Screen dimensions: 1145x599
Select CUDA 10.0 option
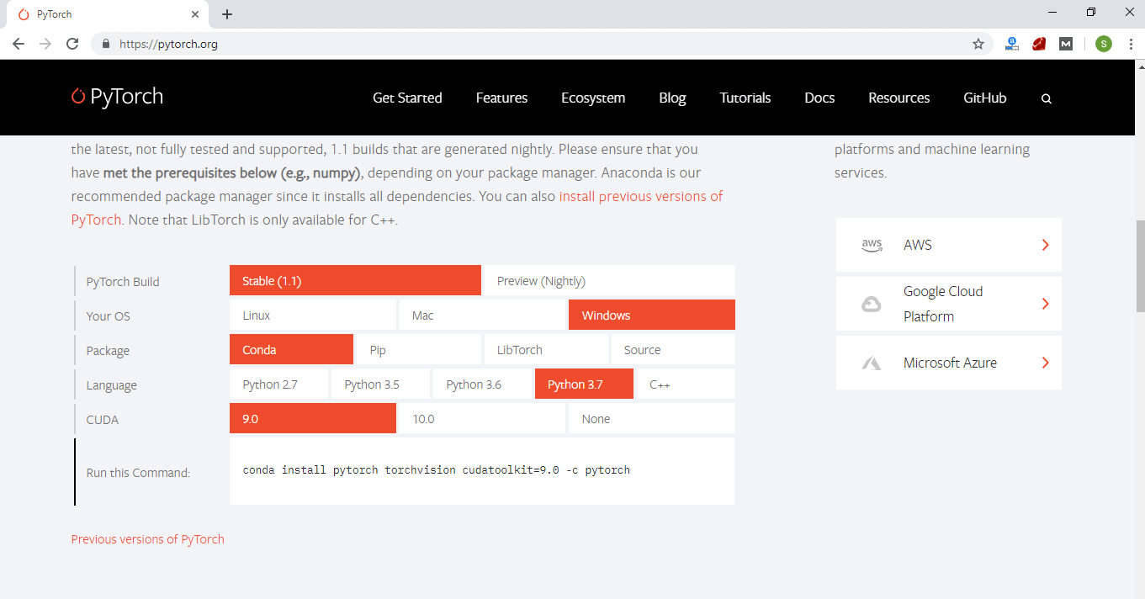point(482,419)
